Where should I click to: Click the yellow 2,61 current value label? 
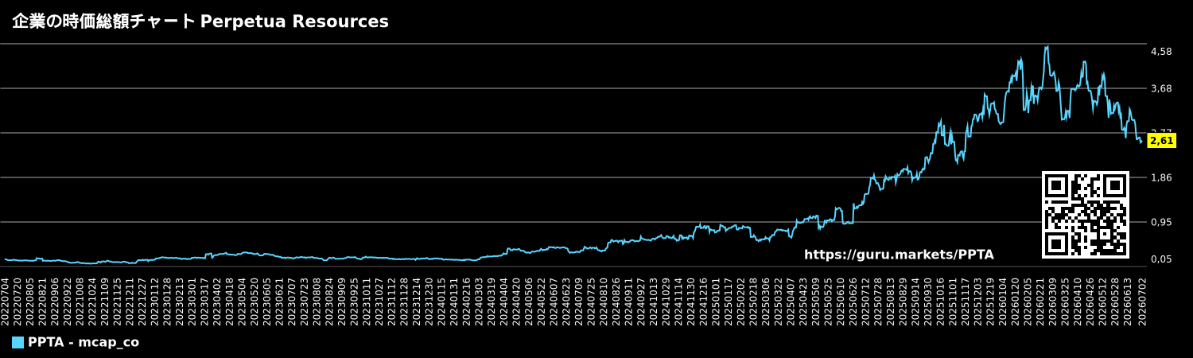point(1161,141)
